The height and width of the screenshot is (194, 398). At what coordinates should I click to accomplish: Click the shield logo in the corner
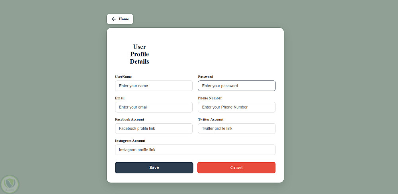point(10,184)
